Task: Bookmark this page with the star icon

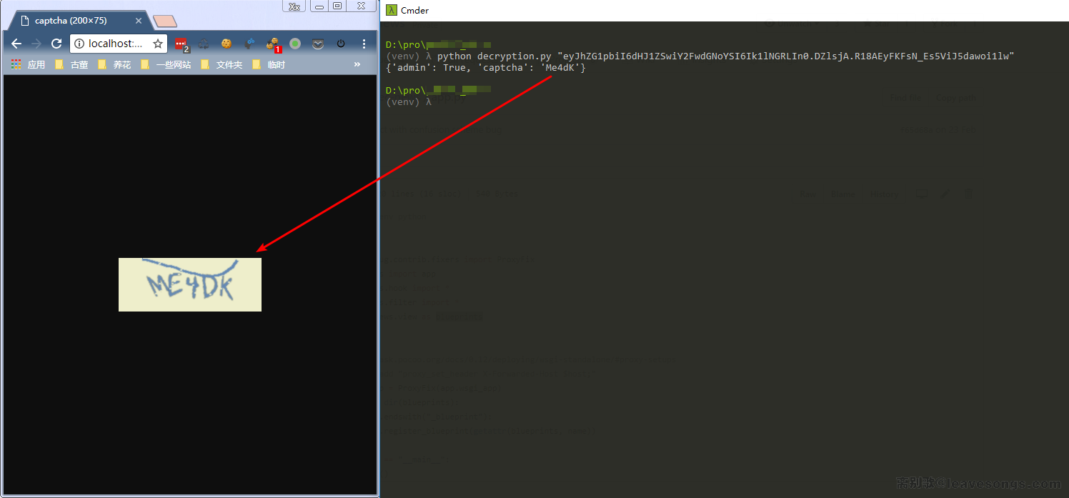Action: click(158, 44)
